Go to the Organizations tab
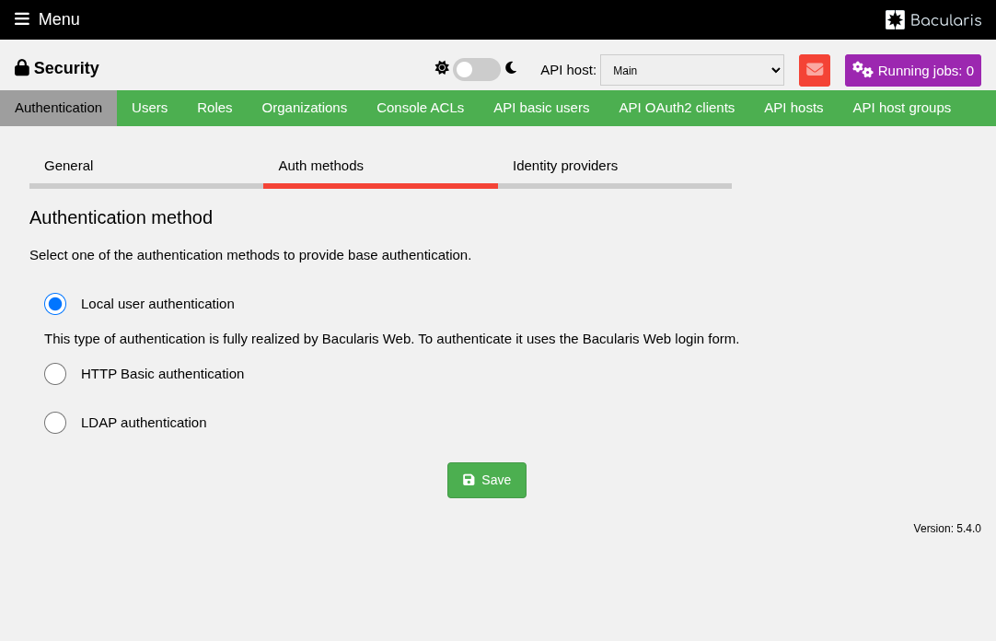 (305, 108)
